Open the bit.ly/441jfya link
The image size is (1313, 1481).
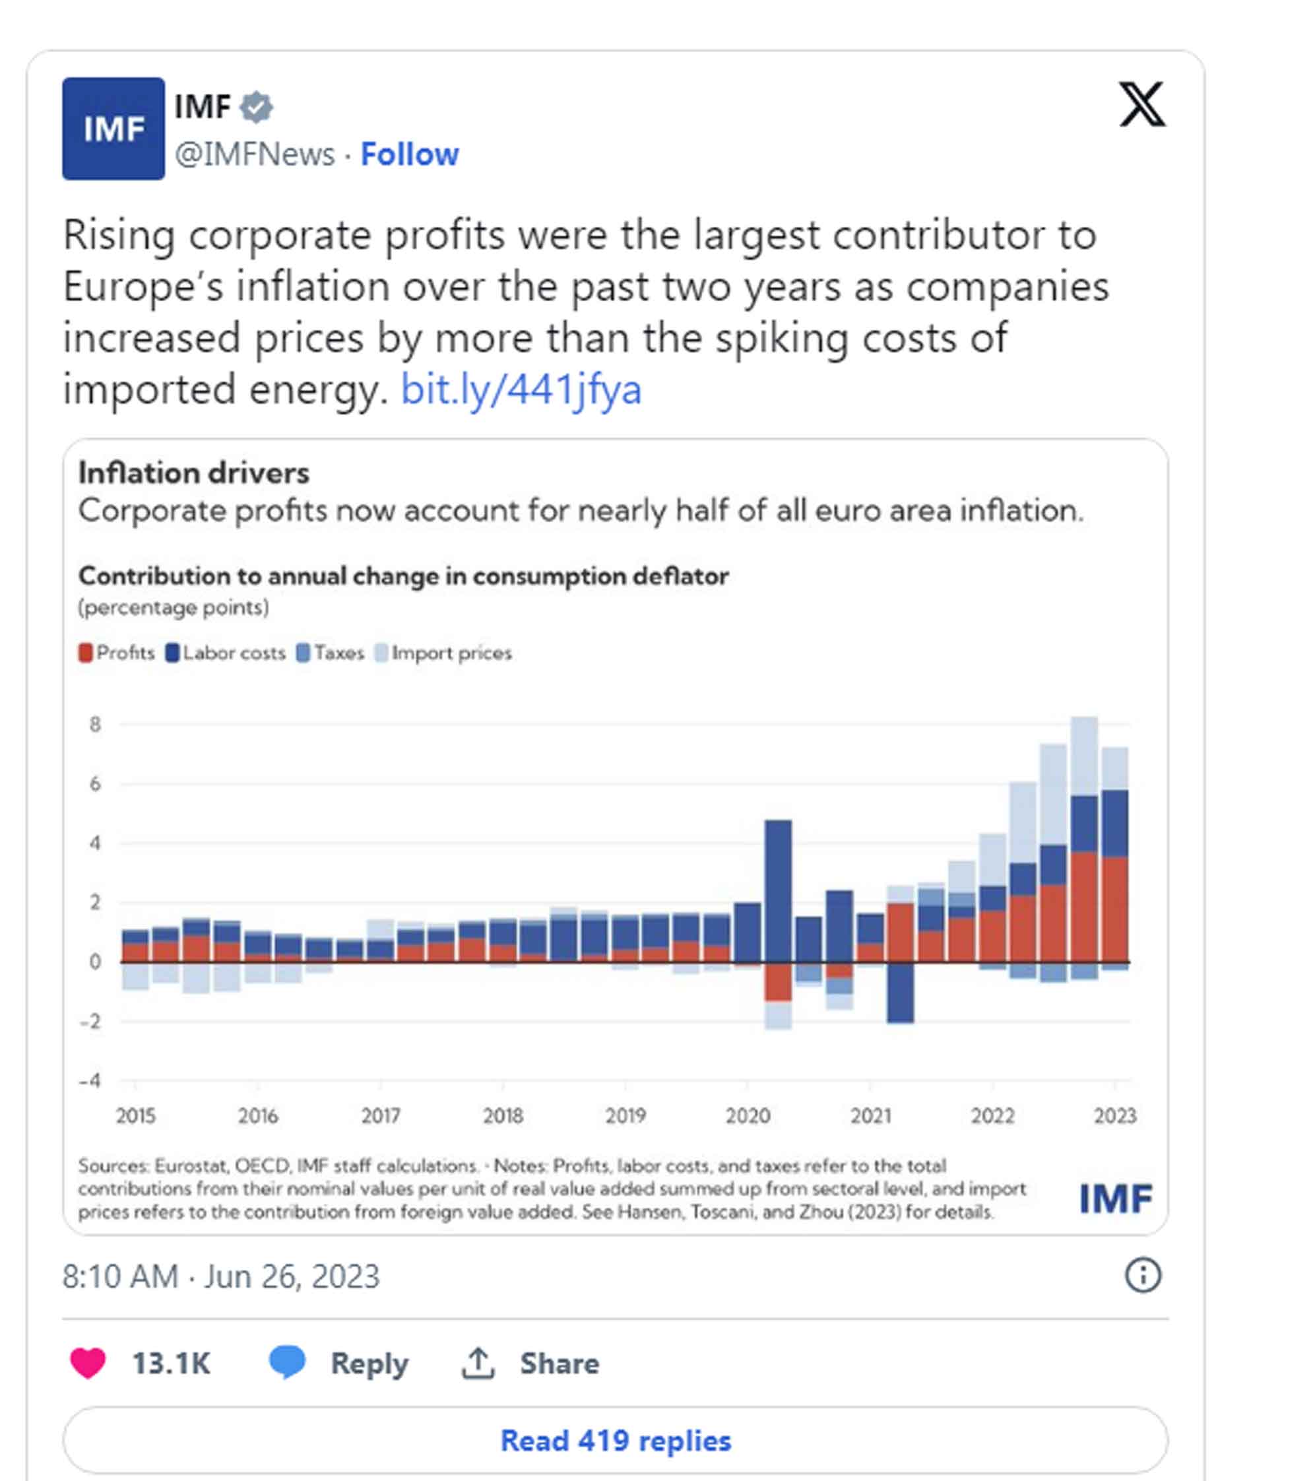pyautogui.click(x=521, y=390)
